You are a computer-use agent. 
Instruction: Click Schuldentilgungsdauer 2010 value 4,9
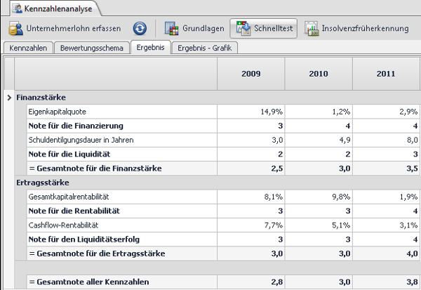click(345, 140)
